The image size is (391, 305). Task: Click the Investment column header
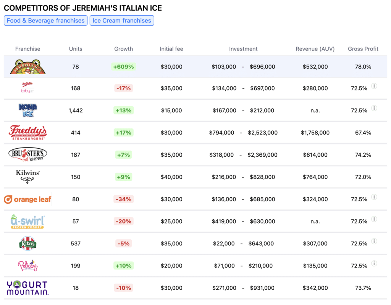click(243, 49)
